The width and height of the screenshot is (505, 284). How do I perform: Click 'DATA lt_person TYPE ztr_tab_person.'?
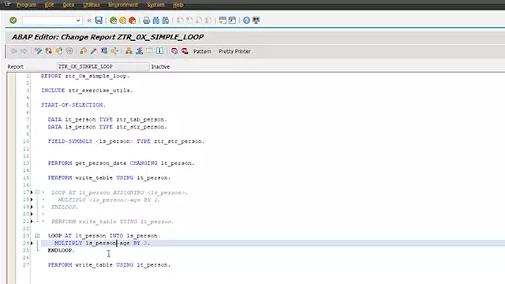point(107,119)
